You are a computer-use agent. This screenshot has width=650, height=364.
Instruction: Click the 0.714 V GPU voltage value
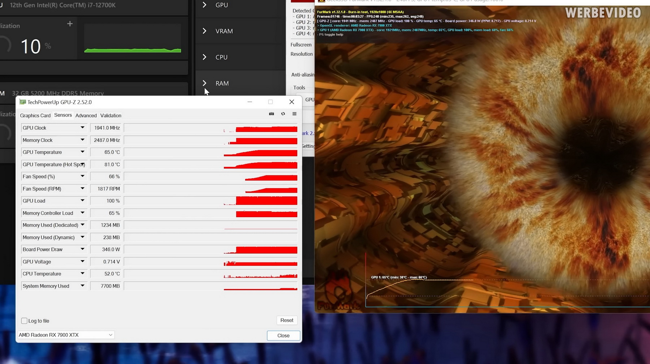tap(105, 262)
